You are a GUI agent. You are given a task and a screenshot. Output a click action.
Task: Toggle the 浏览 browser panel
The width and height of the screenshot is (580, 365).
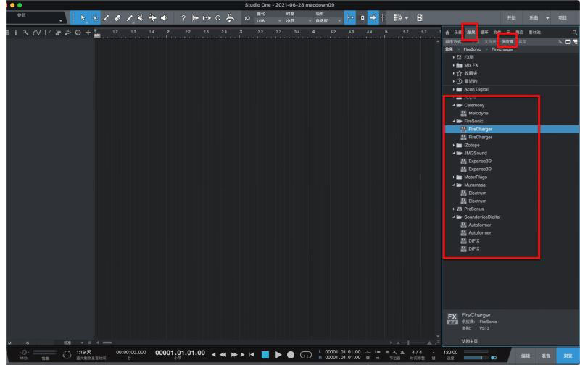tap(568, 356)
